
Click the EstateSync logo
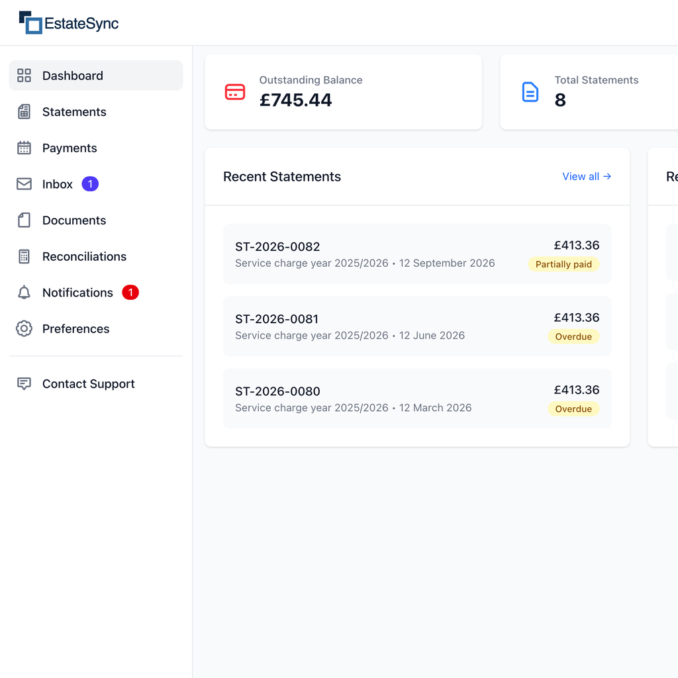tap(69, 23)
